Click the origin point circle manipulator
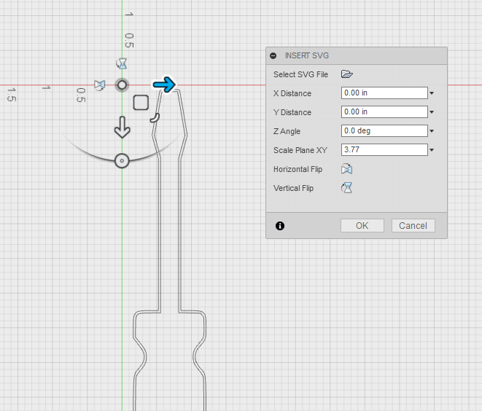This screenshot has width=482, height=411. coord(122,85)
